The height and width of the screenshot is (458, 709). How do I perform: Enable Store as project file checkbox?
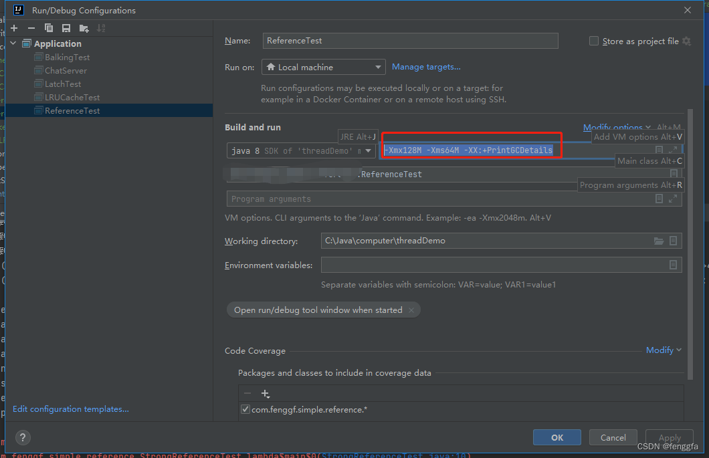[594, 41]
